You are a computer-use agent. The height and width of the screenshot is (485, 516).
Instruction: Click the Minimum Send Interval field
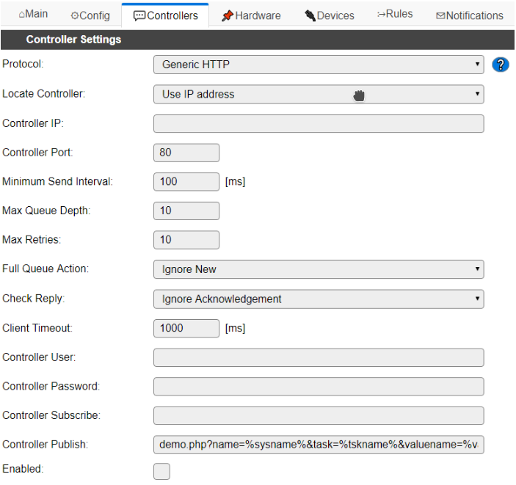[x=186, y=181]
